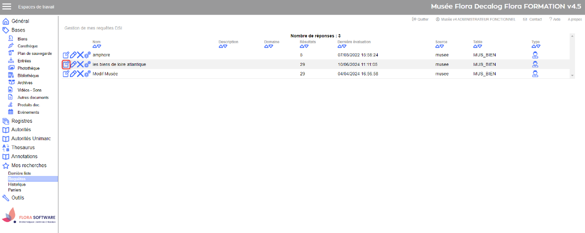Open the hamburger menu at top left
585x233 pixels.
7,7
